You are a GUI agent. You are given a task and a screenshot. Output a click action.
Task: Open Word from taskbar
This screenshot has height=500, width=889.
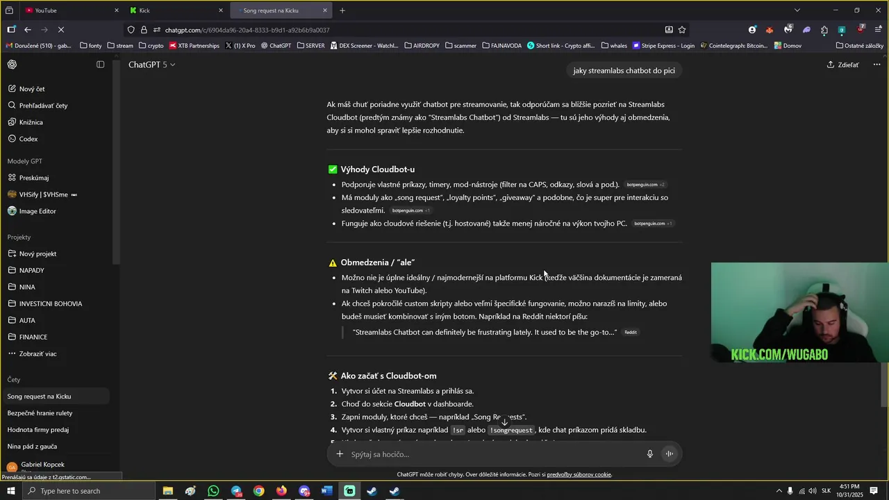click(327, 491)
